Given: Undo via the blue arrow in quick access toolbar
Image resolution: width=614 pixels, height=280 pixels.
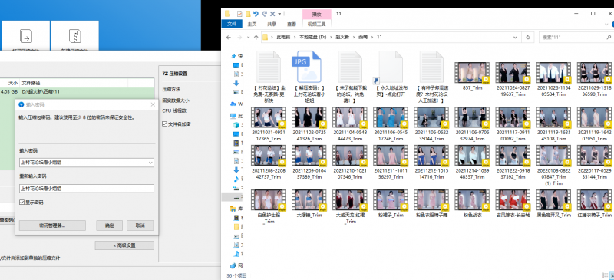Looking at the screenshot, I should [x=256, y=14].
